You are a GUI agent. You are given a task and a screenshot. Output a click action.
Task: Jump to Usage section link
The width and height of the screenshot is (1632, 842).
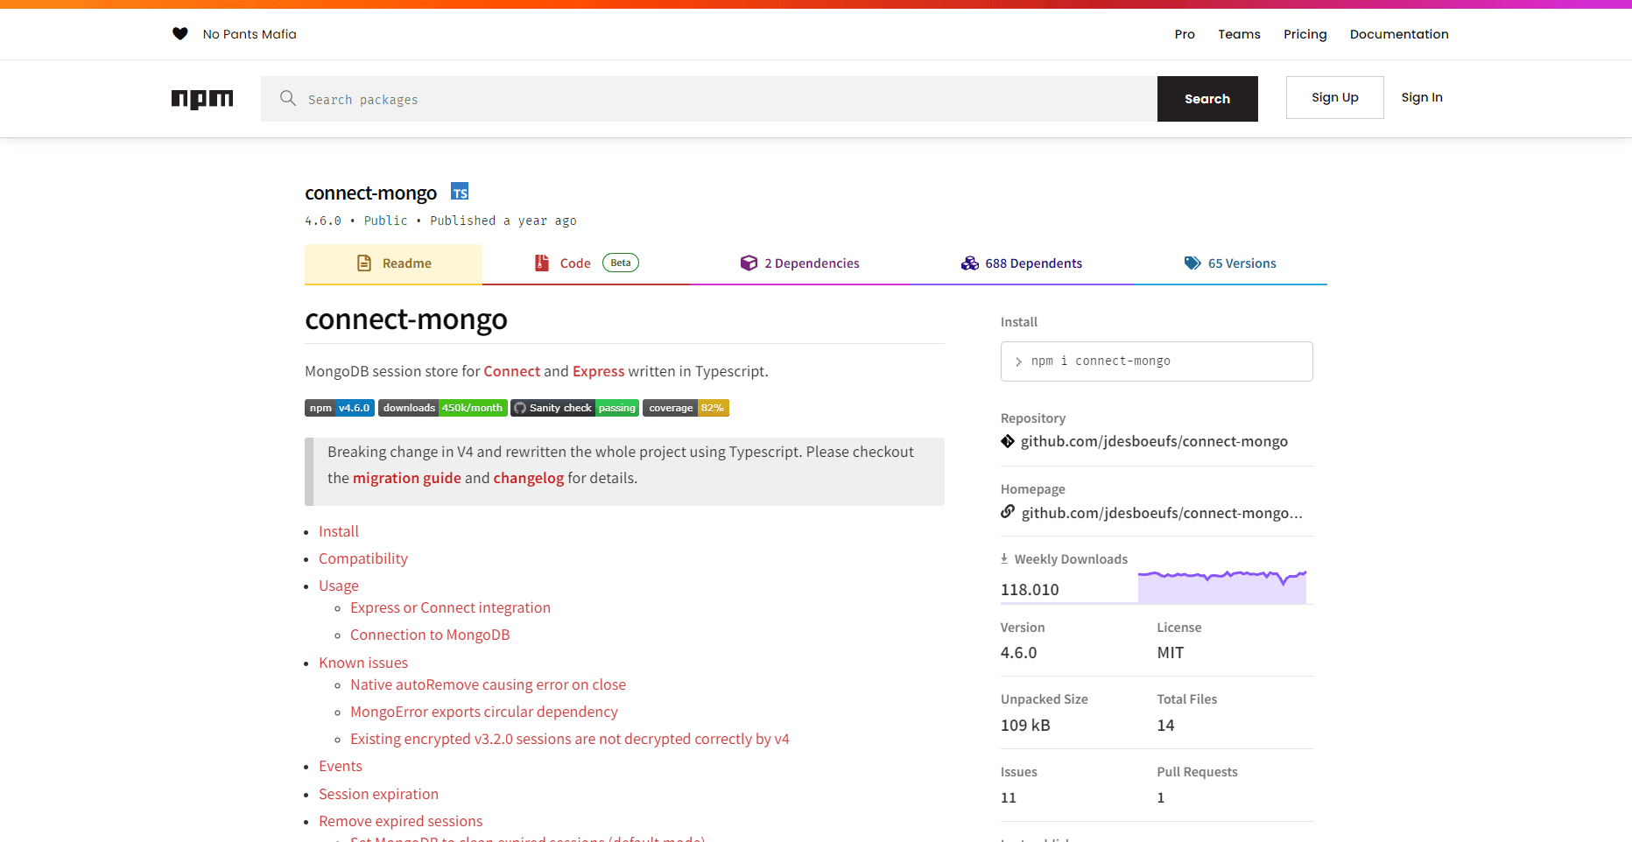(339, 586)
